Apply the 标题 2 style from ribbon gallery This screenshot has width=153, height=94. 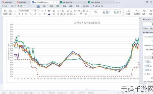point(117,12)
